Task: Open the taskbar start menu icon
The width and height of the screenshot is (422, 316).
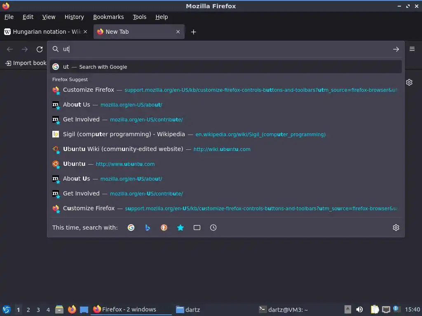Action: click(x=7, y=309)
